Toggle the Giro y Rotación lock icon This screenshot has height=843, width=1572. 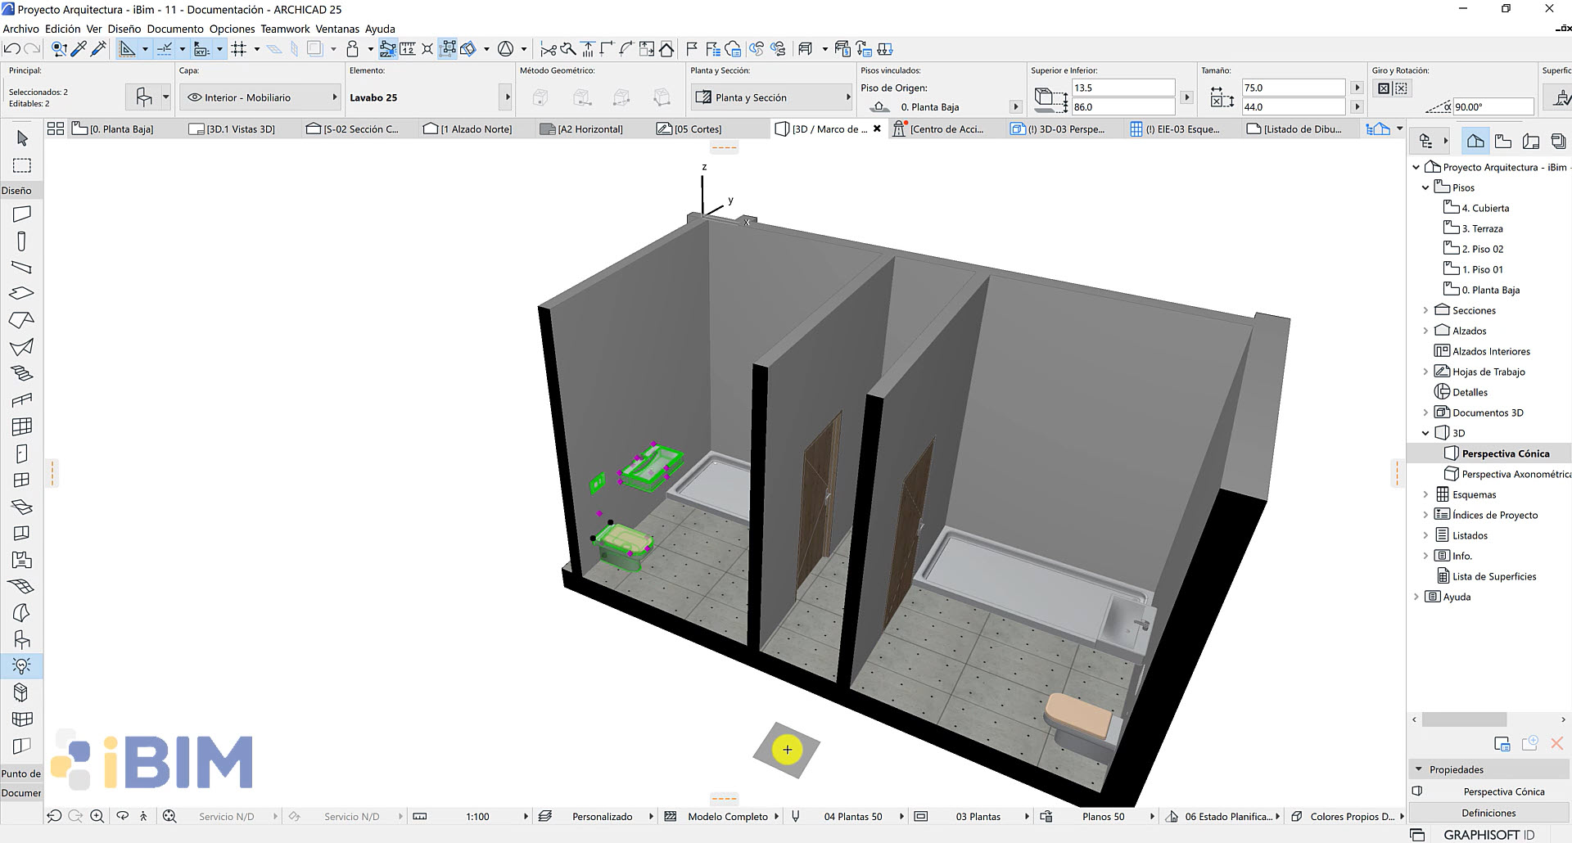[x=1384, y=88]
